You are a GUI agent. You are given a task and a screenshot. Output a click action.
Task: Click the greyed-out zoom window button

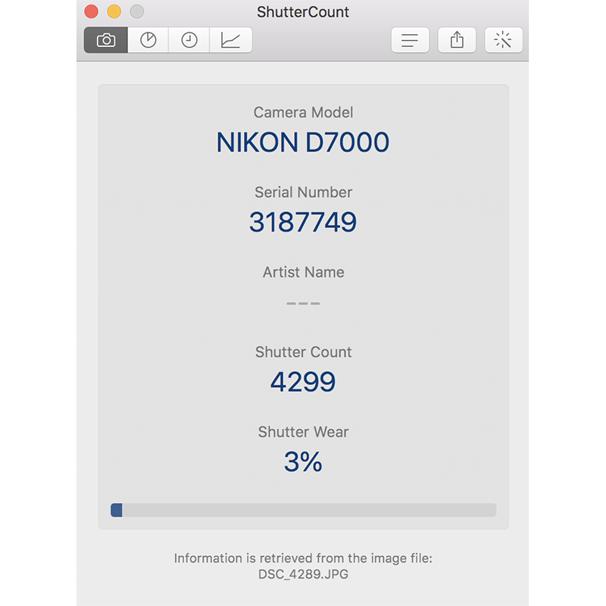[x=136, y=11]
